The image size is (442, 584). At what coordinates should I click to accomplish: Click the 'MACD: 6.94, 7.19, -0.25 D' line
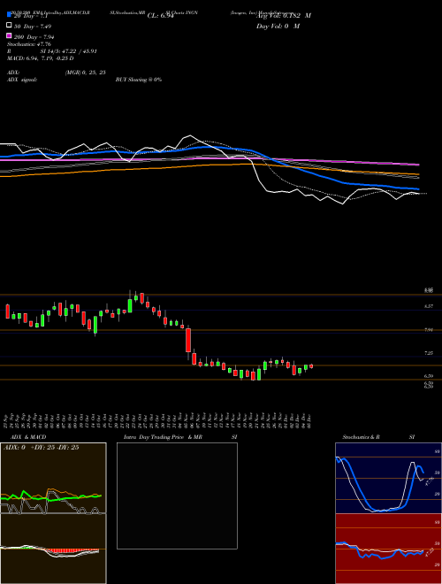(41, 58)
